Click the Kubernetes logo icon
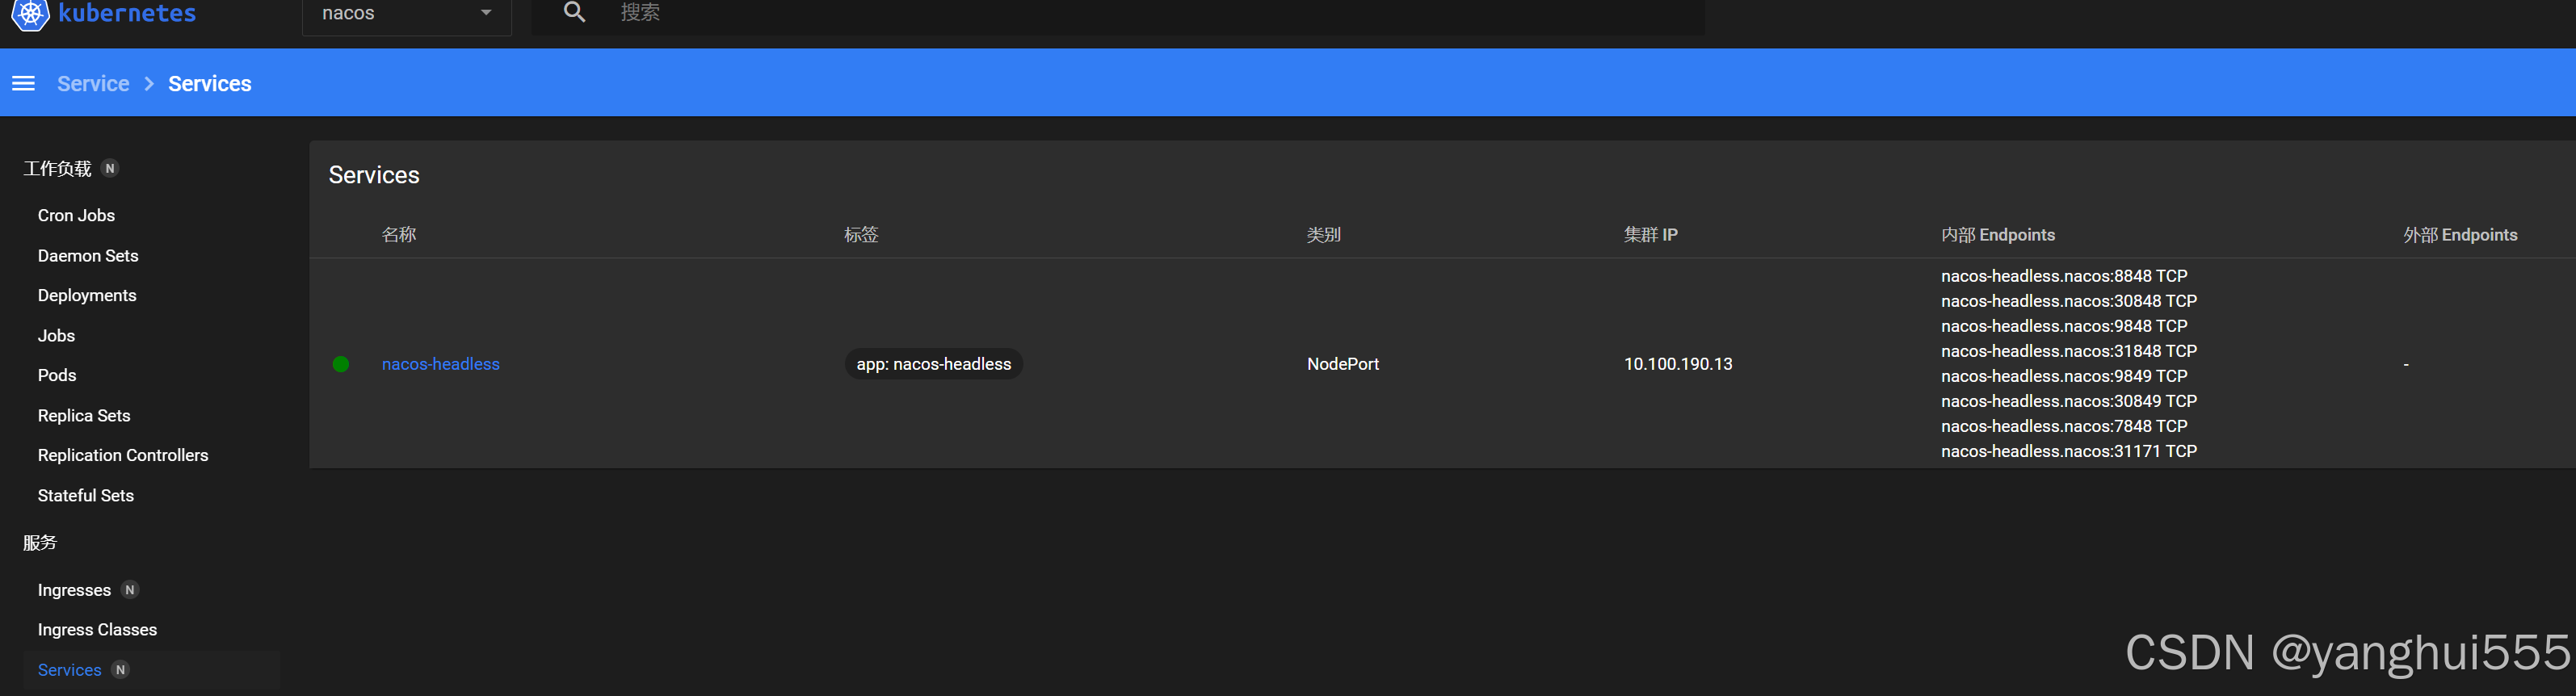 [x=30, y=14]
